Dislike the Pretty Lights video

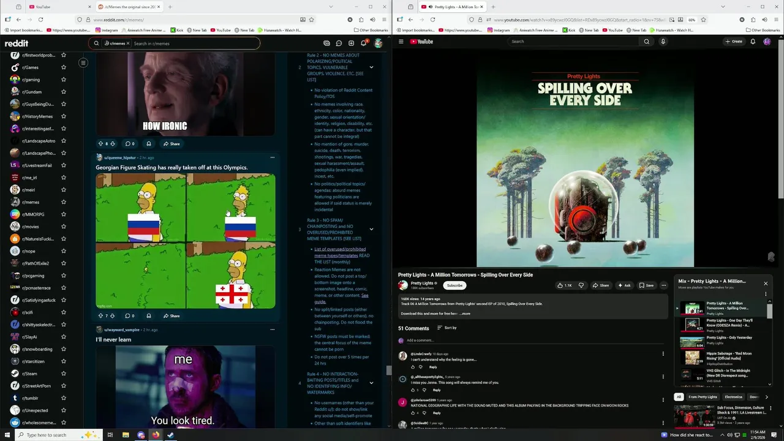click(581, 285)
